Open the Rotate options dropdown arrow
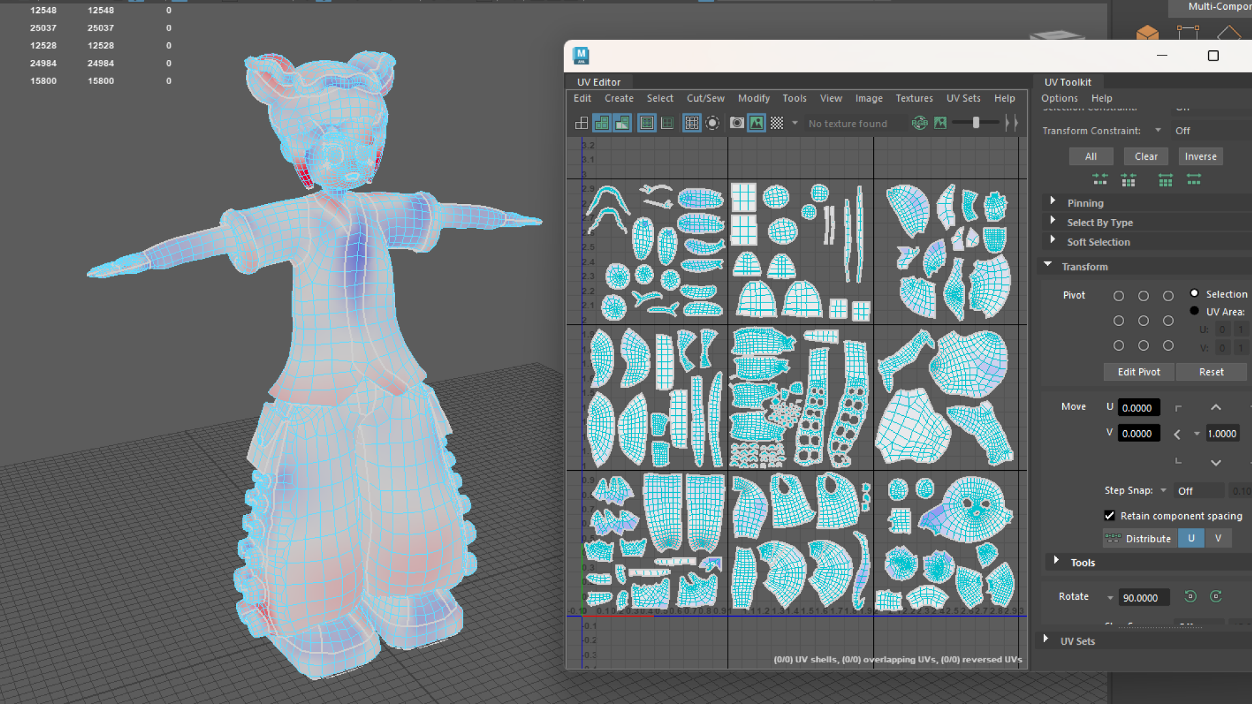This screenshot has height=704, width=1252. [x=1110, y=598]
